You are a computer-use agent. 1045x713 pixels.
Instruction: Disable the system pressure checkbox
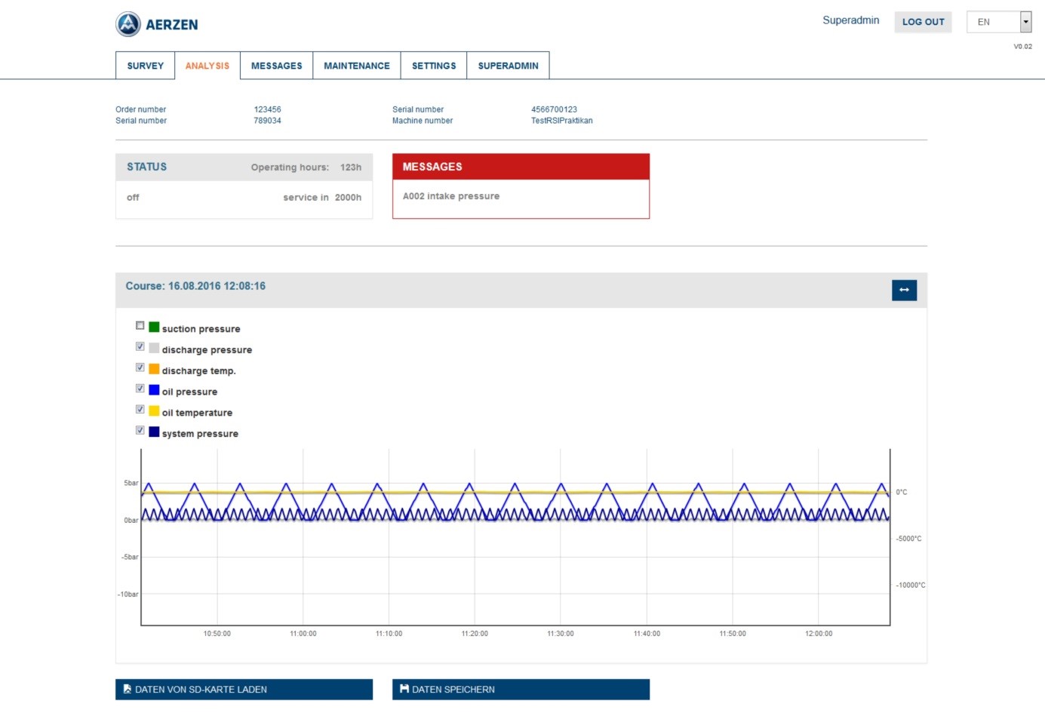click(140, 431)
